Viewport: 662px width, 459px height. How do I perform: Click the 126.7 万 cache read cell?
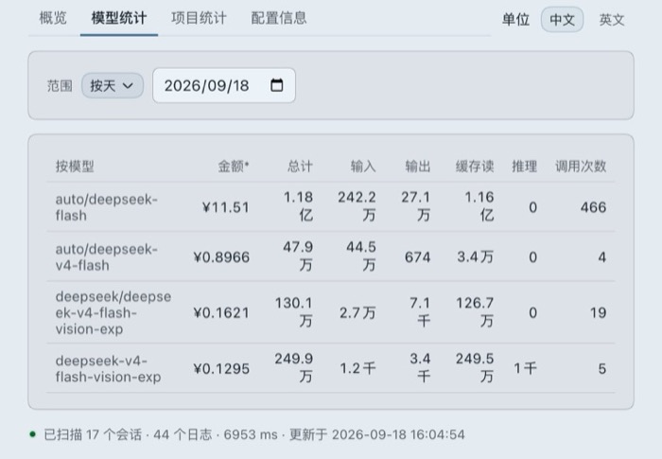pos(475,312)
